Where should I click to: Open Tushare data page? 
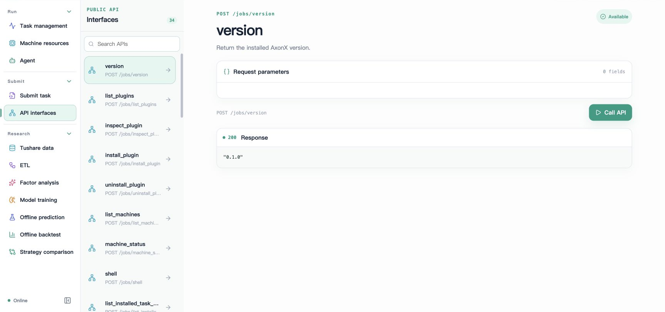click(40, 148)
